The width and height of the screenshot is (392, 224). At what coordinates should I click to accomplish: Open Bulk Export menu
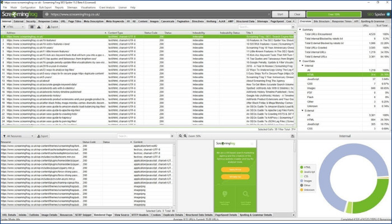tap(45, 7)
